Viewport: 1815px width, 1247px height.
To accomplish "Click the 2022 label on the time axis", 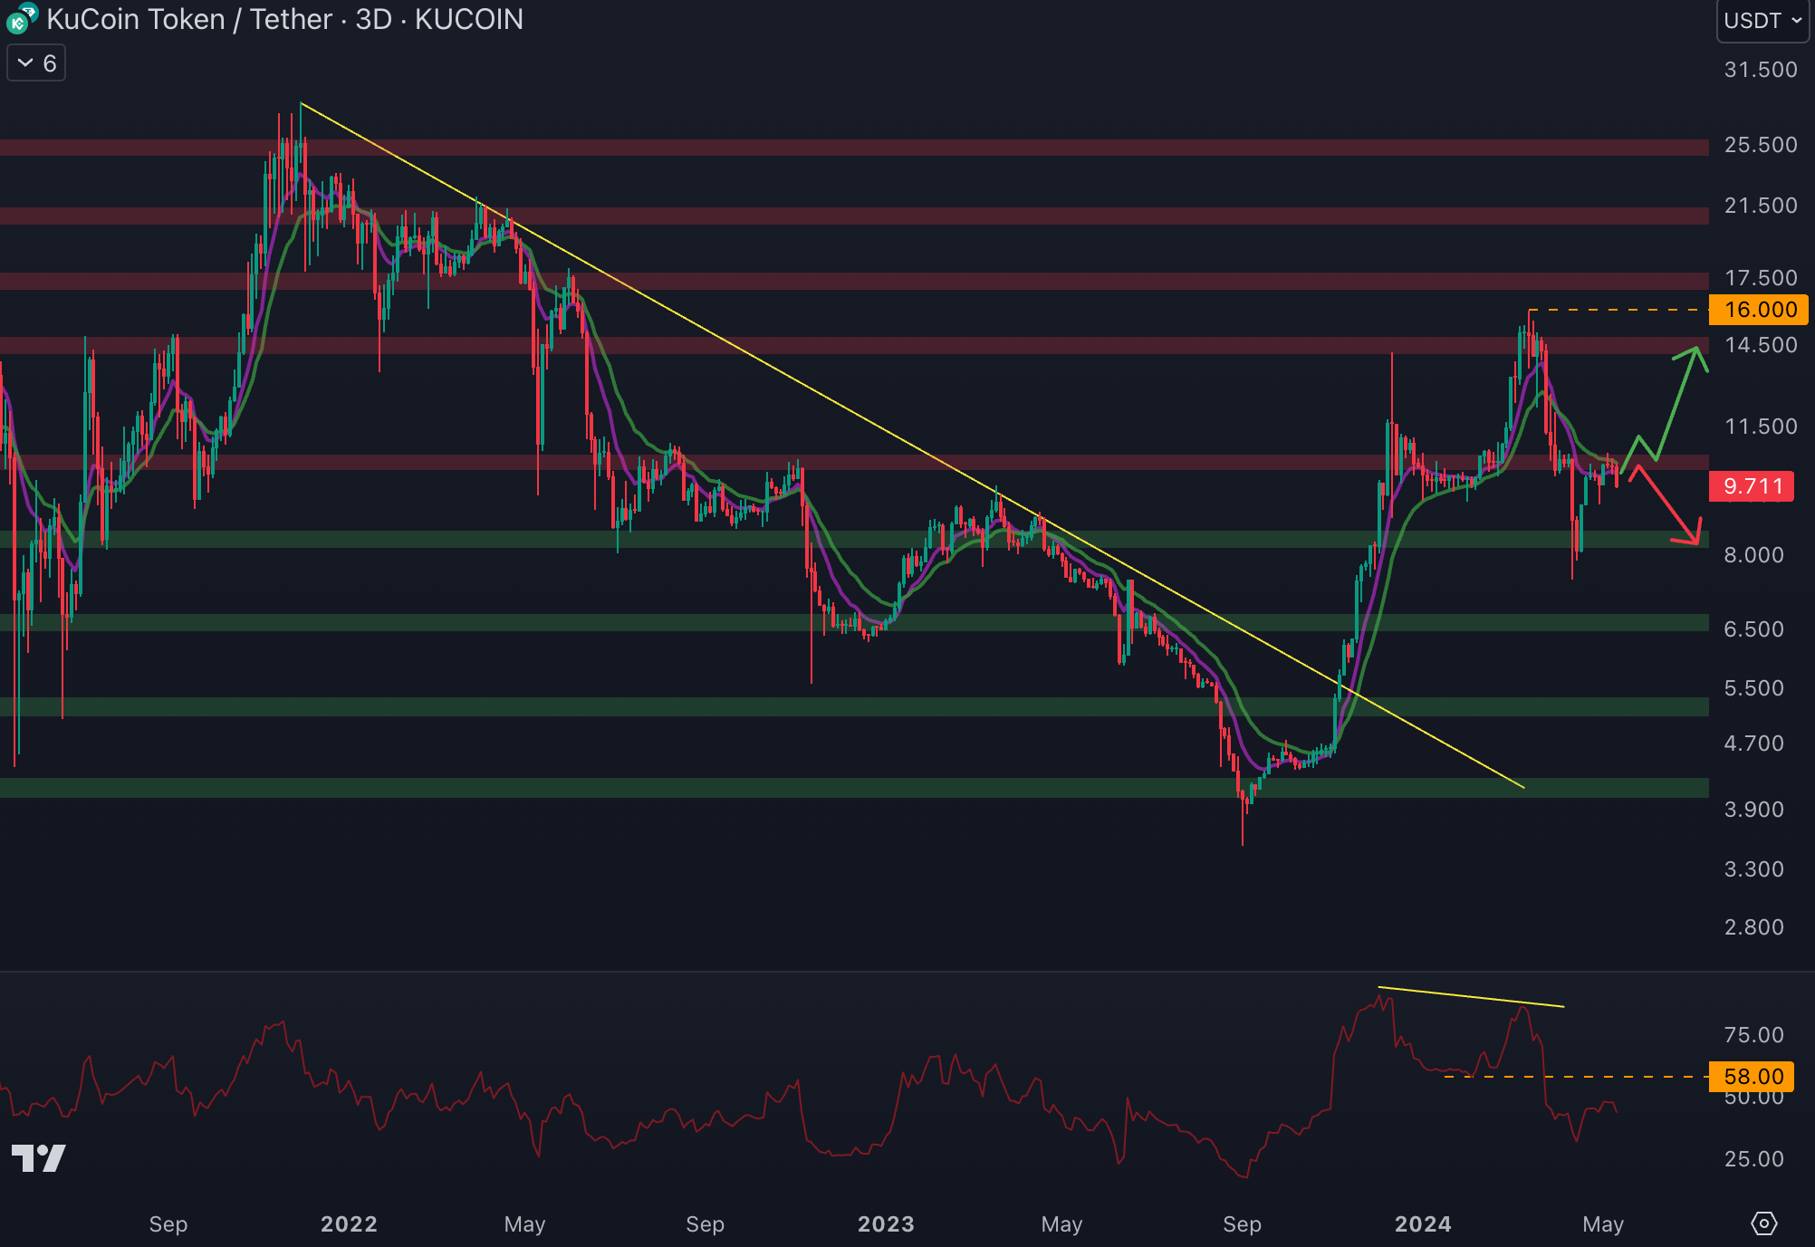I will tap(349, 1224).
